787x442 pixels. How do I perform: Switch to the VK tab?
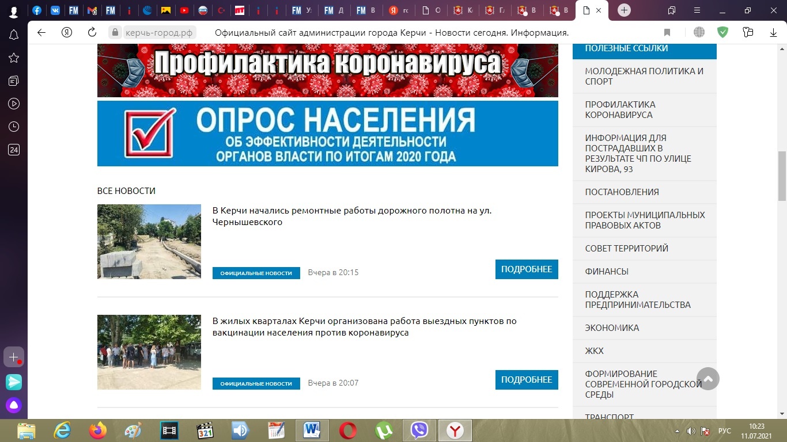click(55, 10)
